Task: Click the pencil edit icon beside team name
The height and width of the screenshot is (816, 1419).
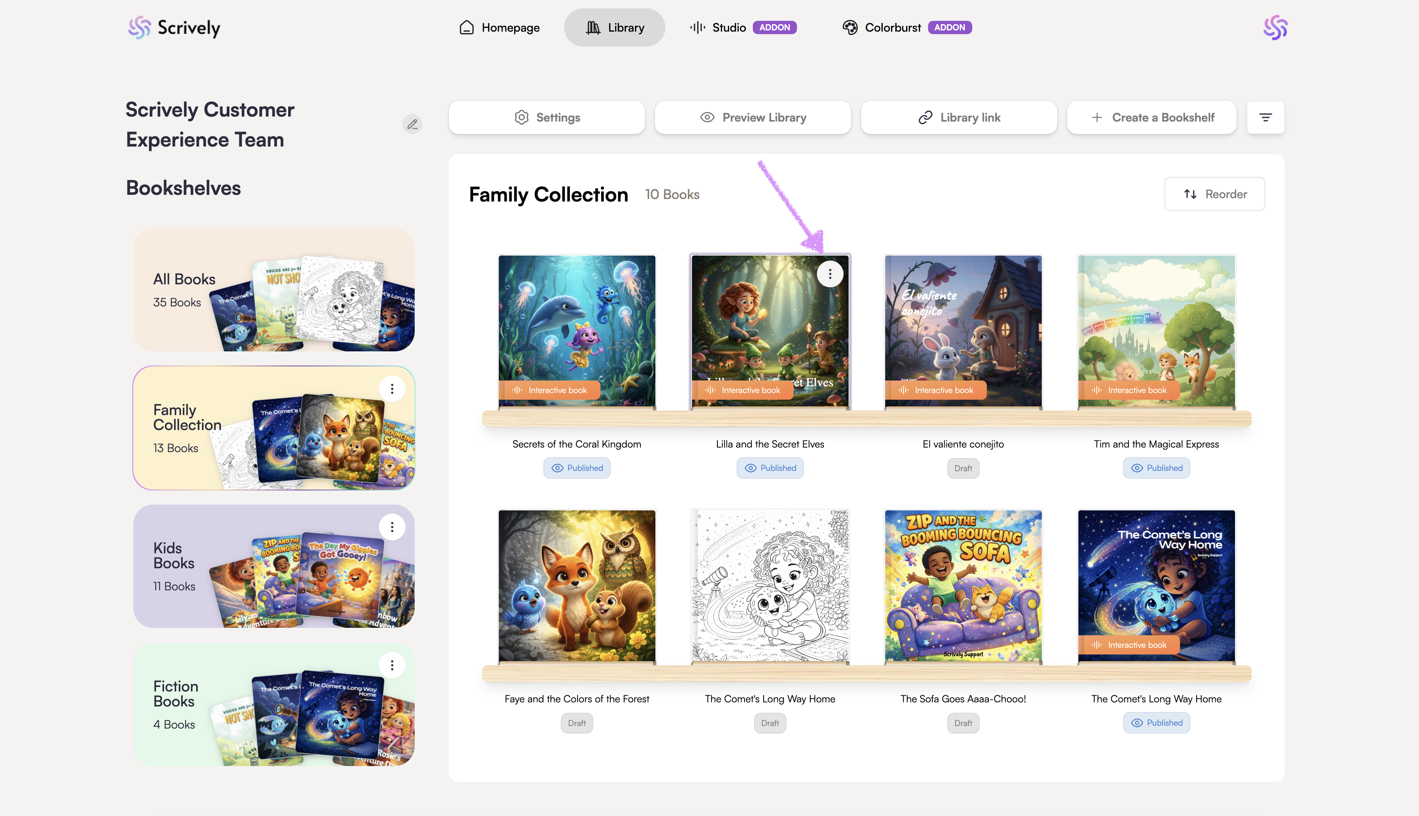Action: 412,124
